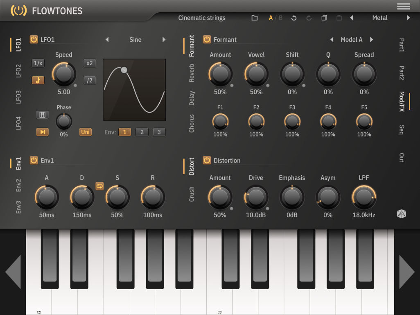Open the Sine waveform selector
This screenshot has width=420, height=315.
coord(135,40)
